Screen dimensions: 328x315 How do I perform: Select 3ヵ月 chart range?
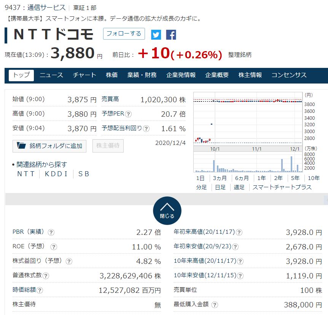(x=220, y=178)
